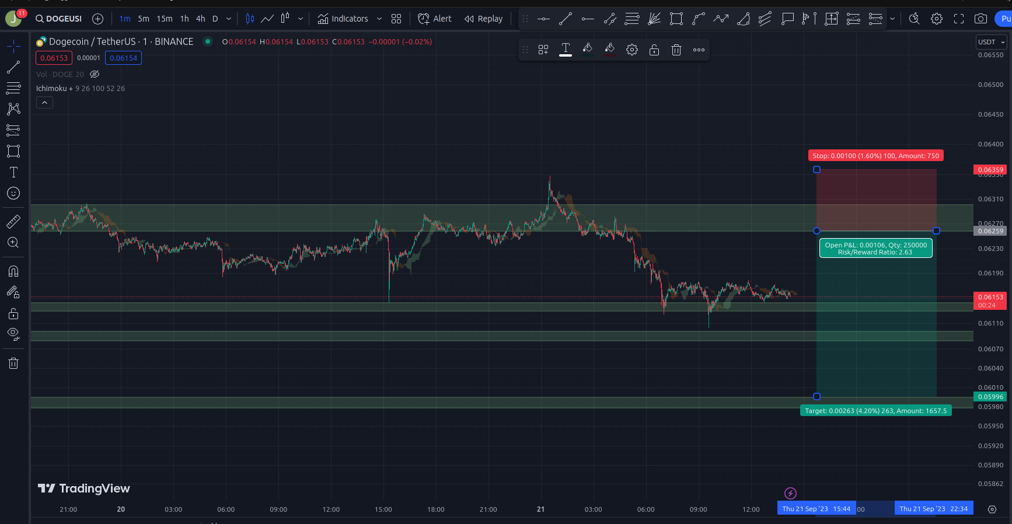
Task: Toggle Vol DOGE indicator visibility eye
Action: point(95,74)
